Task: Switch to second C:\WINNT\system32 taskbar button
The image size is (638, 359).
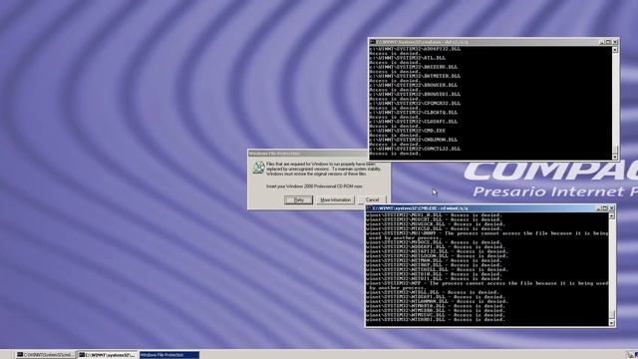Action: pos(108,355)
